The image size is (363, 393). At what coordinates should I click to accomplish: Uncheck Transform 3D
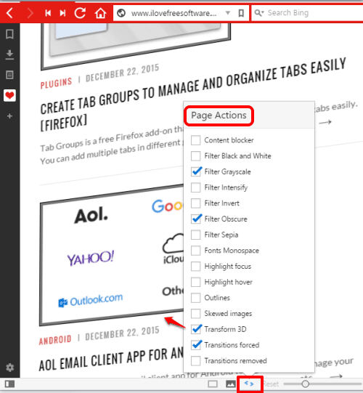click(196, 329)
